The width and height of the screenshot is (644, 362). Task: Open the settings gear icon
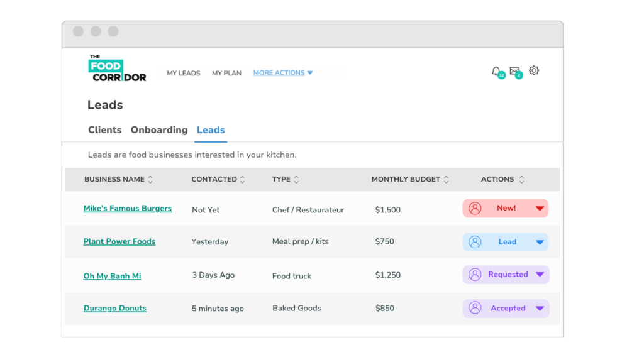tap(534, 70)
